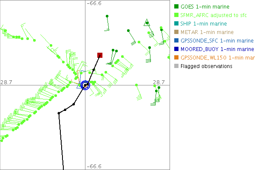Image resolution: width=255 pixels, height=170 pixels.
Task: Click the dark green GOES legend square
Action: 176,7
